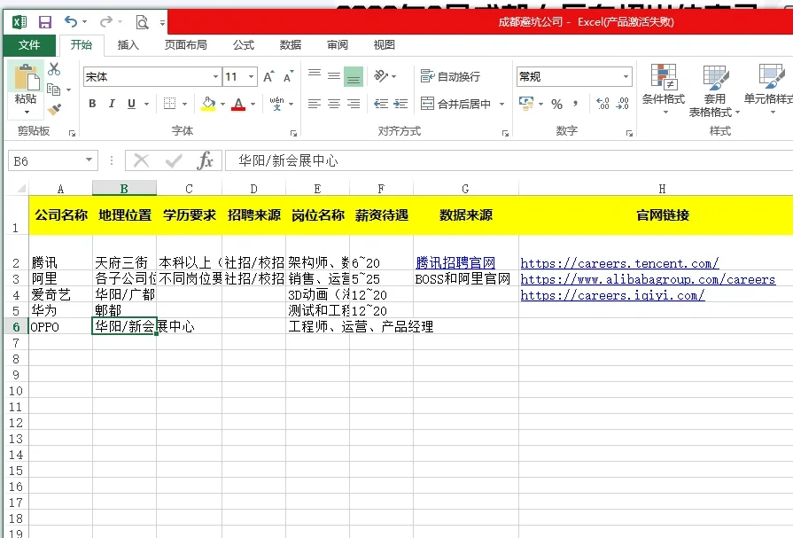Apply cell borders icon
The image size is (793, 538).
(170, 104)
